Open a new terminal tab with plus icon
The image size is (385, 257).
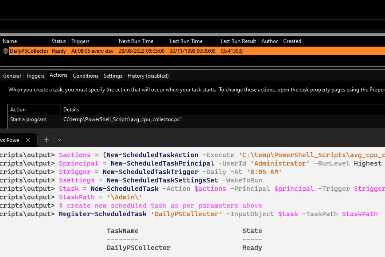46,140
